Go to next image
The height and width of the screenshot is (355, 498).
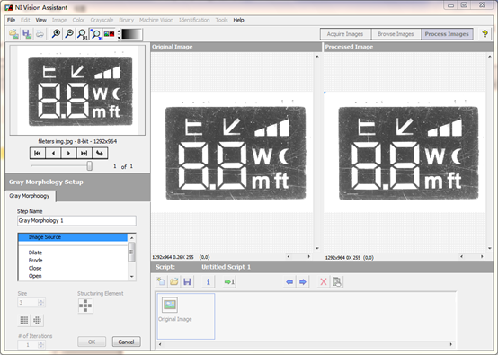click(68, 154)
